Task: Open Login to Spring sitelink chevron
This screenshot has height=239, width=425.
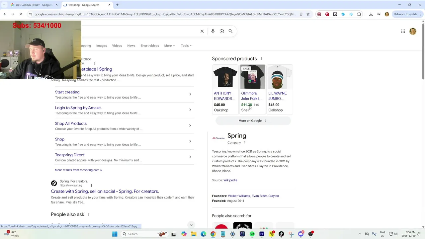Action: pyautogui.click(x=190, y=110)
